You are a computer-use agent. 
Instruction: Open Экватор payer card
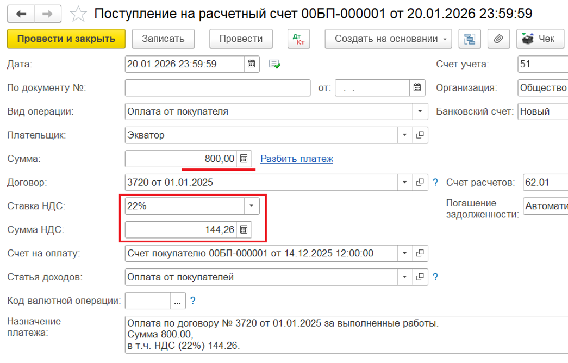pyautogui.click(x=420, y=135)
